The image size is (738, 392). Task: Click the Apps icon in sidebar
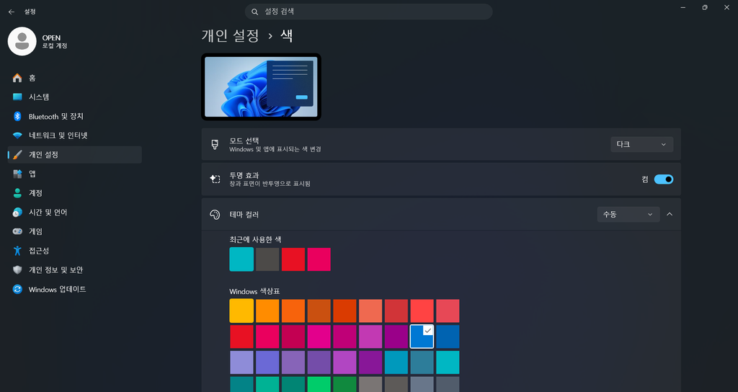[17, 174]
